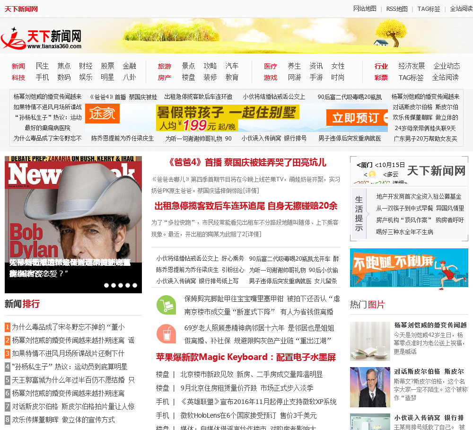Viewport: 473px width, 430px height.
Task: Open ranking item 8 欢乐传媒董朝晖
Action: click(x=63, y=420)
